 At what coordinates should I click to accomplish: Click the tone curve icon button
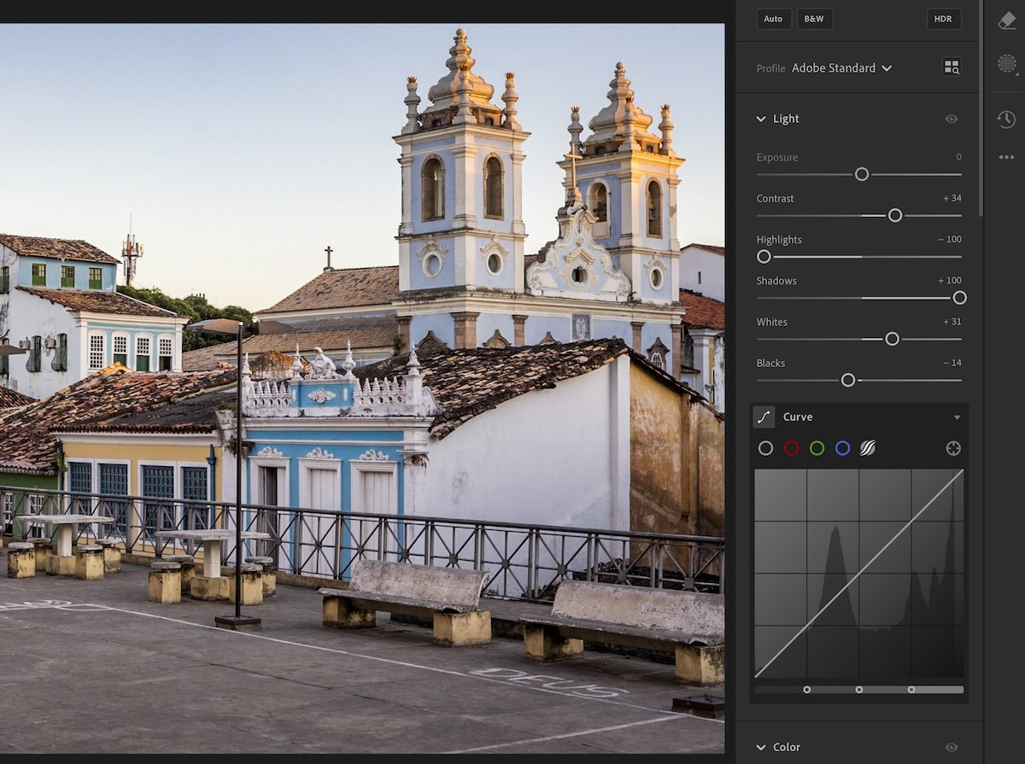pyautogui.click(x=763, y=417)
